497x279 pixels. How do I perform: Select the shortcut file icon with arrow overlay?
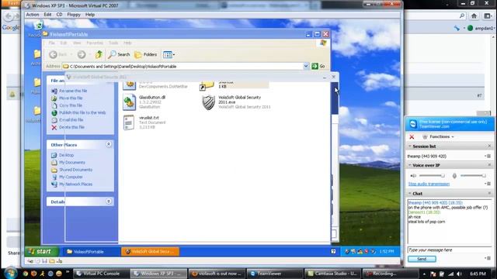[207, 85]
